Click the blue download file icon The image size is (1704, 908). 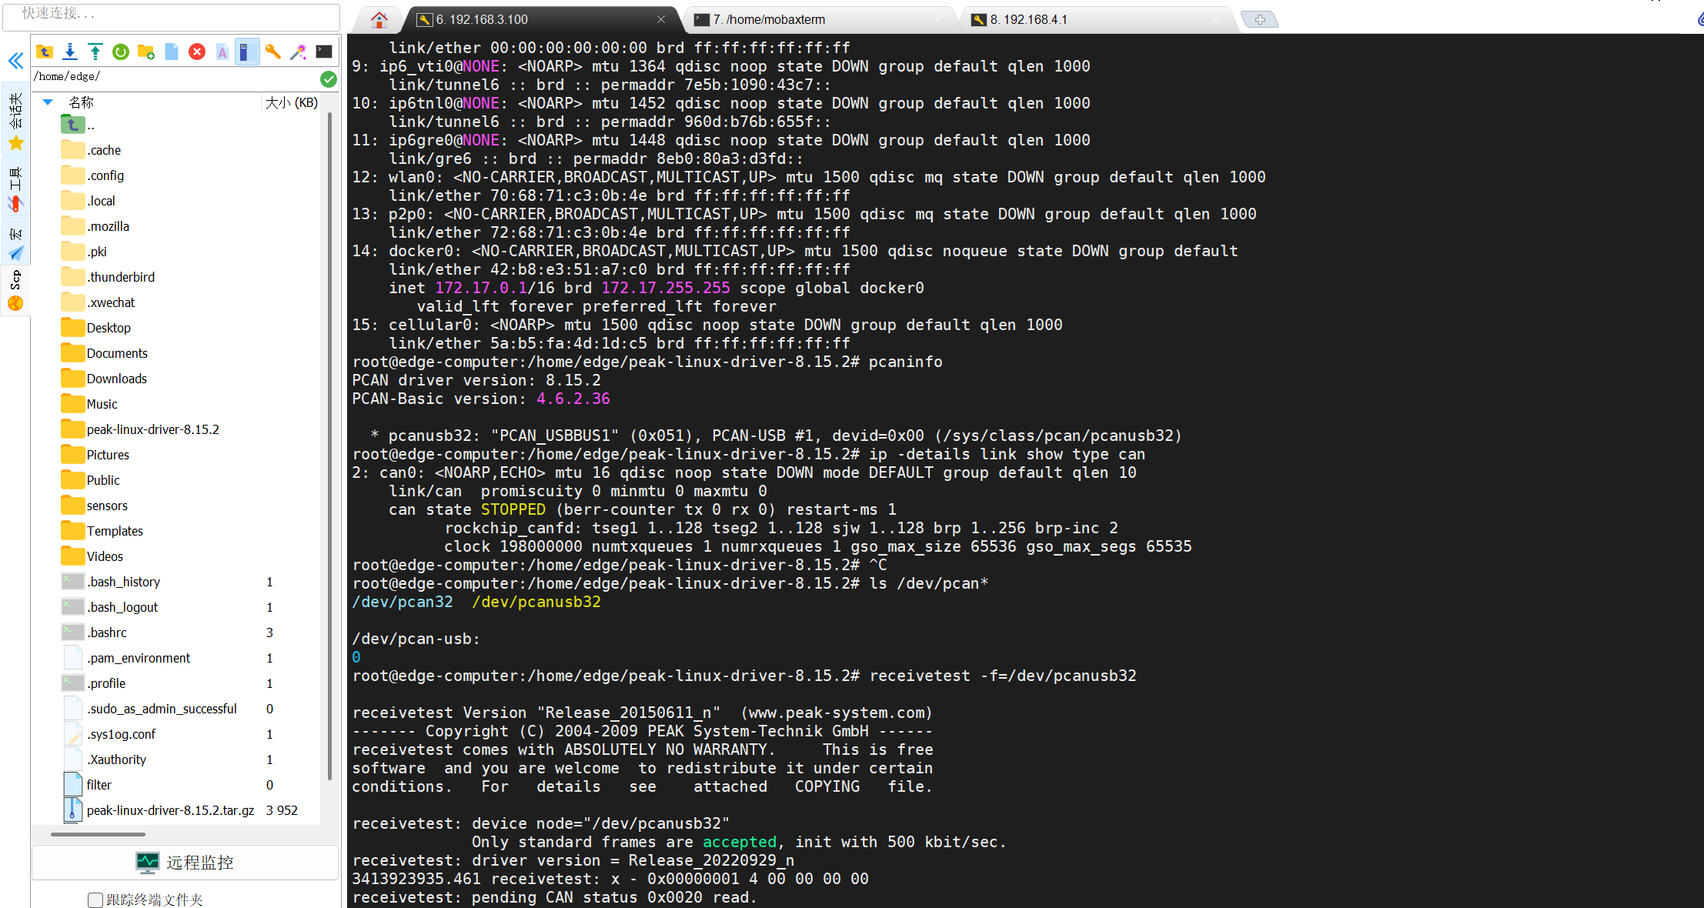70,52
